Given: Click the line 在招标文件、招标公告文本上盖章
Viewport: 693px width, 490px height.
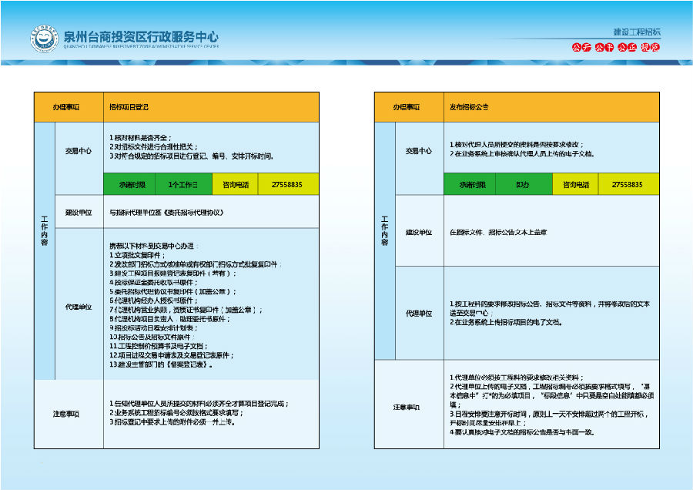Looking at the screenshot, I should click(498, 232).
